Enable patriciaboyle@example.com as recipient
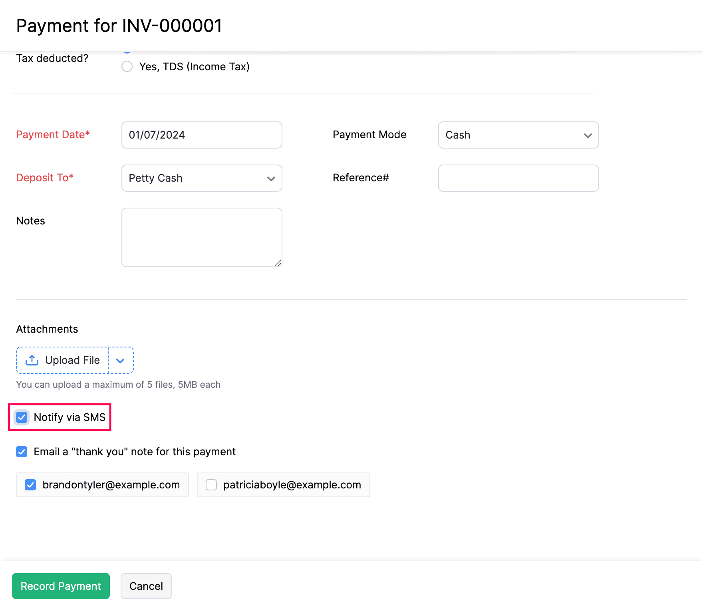 (x=211, y=485)
